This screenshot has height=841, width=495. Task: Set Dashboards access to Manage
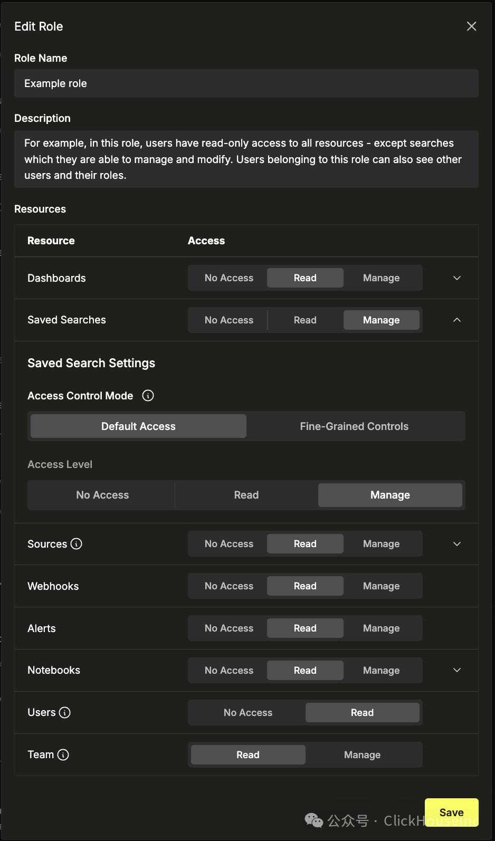pyautogui.click(x=382, y=278)
